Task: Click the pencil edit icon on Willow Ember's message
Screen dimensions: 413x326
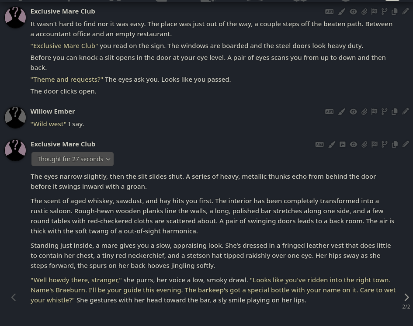Action: pos(406,111)
